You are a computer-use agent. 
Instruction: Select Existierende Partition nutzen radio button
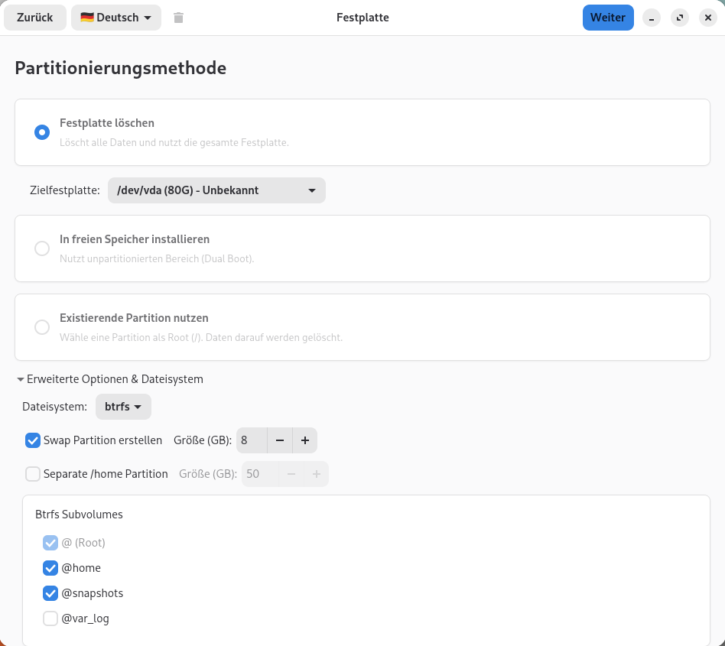(x=42, y=327)
